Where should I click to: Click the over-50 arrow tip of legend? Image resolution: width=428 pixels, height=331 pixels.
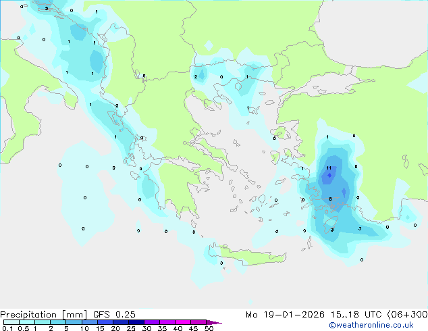pyautogui.click(x=214, y=322)
